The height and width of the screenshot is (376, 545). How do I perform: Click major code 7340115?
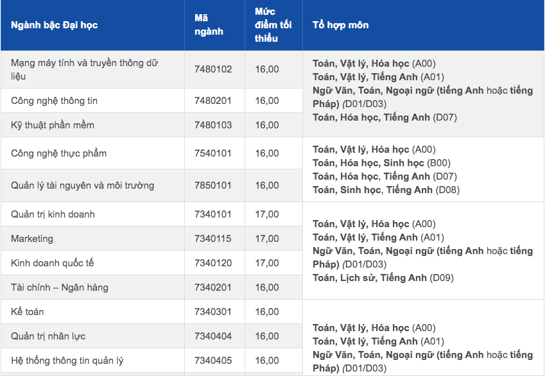(213, 239)
